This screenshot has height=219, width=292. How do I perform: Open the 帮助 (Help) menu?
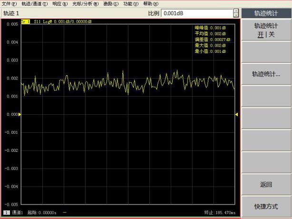coord(151,4)
